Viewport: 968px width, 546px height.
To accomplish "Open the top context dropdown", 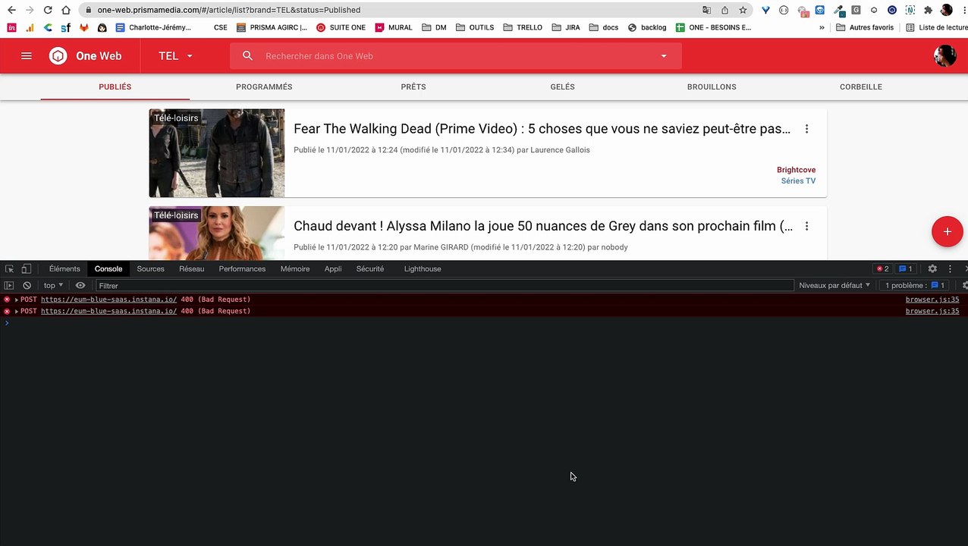I will pyautogui.click(x=53, y=286).
